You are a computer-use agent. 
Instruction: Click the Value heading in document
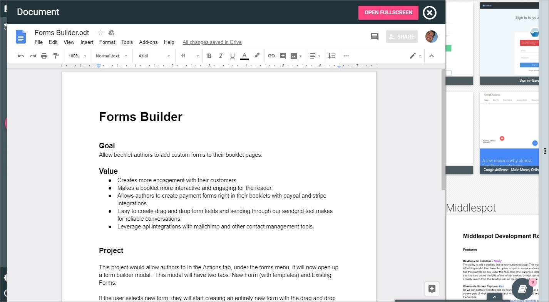click(108, 171)
